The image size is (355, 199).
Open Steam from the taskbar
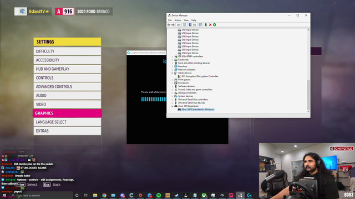(176, 195)
